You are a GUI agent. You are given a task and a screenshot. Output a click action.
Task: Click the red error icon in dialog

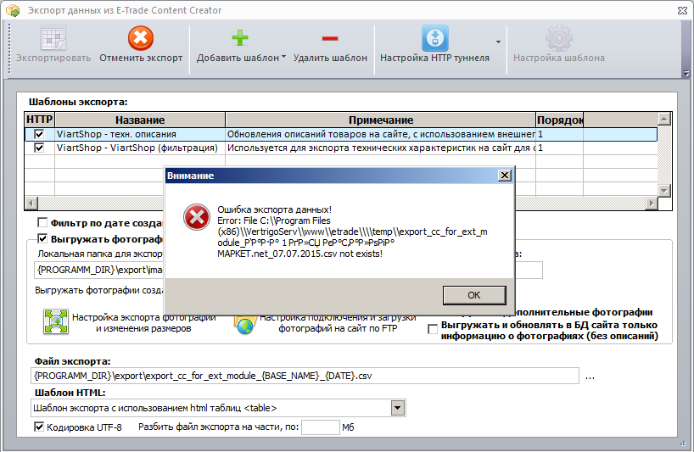tap(197, 217)
